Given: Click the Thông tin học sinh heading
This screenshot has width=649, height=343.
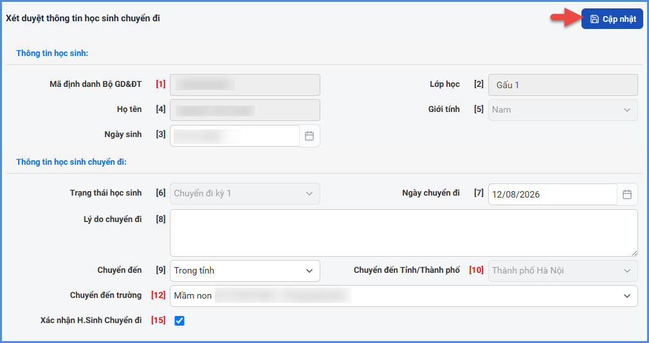Looking at the screenshot, I should (52, 53).
